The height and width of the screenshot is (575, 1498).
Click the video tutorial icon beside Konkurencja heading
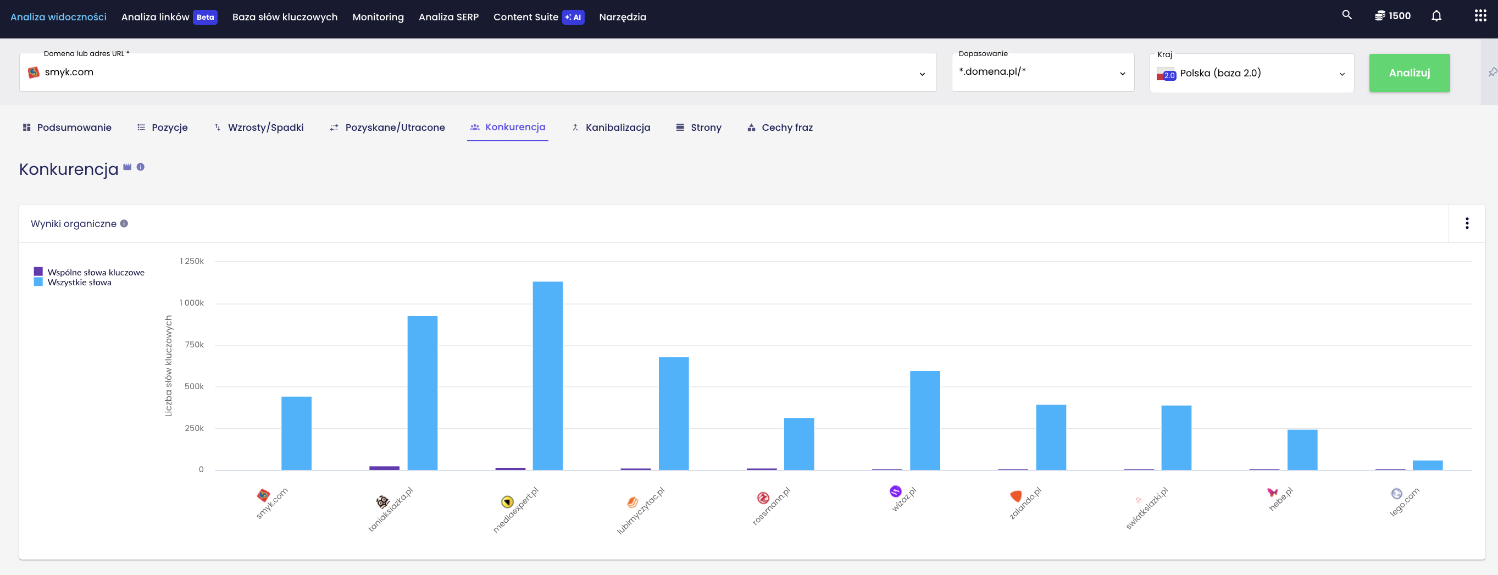127,167
